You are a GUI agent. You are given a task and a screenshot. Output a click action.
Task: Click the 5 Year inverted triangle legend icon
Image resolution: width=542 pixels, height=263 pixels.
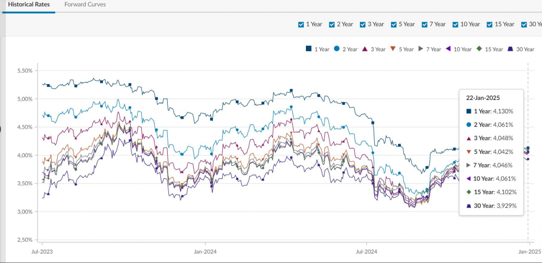point(393,49)
